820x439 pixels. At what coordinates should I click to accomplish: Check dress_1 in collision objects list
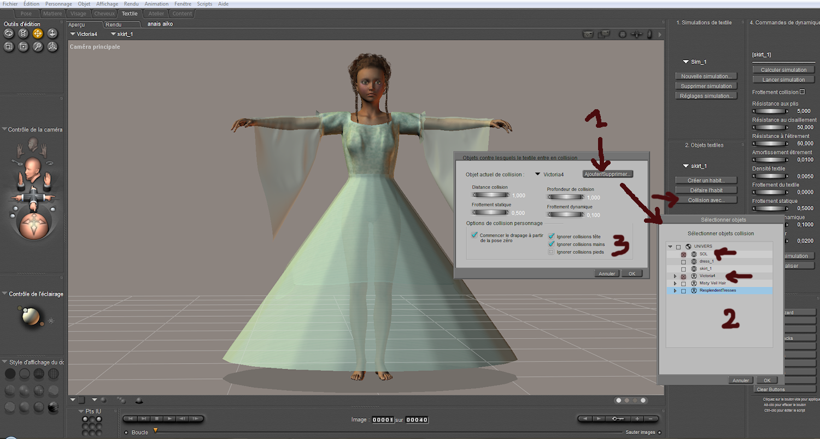click(683, 262)
